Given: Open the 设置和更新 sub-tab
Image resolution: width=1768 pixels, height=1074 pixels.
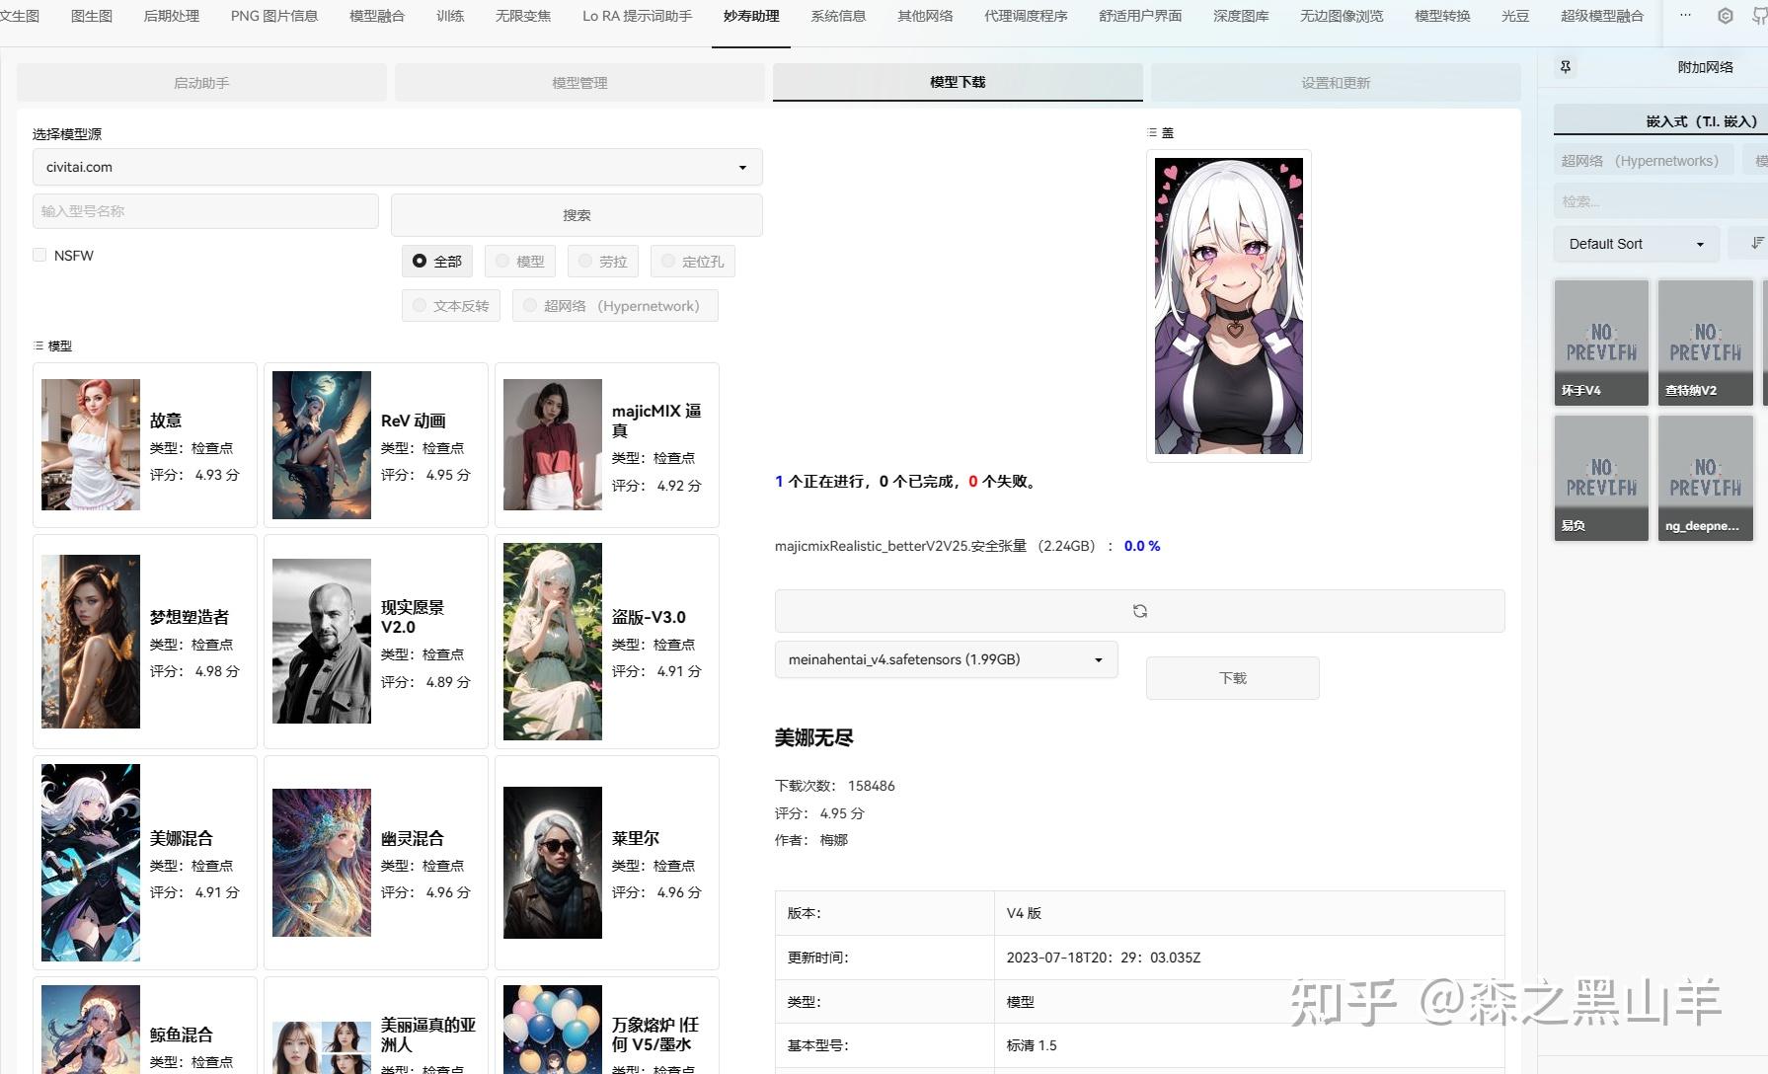Looking at the screenshot, I should [x=1336, y=83].
